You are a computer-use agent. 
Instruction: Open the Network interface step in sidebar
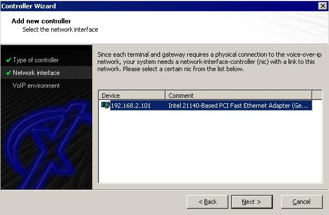point(36,73)
